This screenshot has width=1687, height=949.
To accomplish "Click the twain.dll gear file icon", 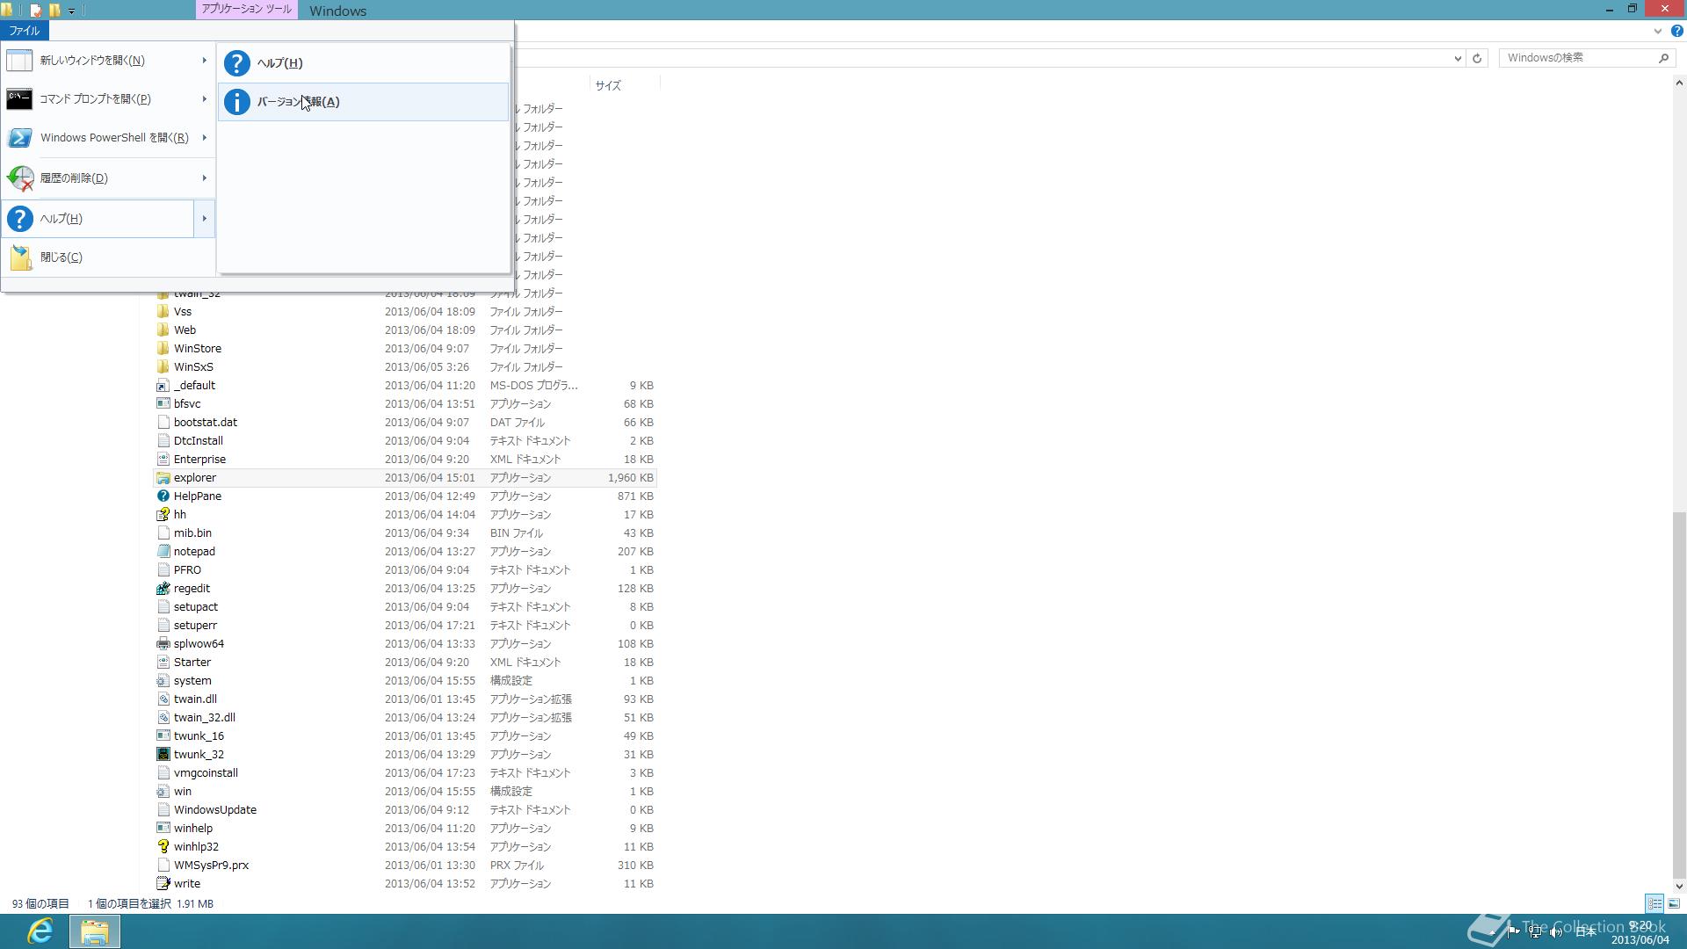I will point(163,699).
